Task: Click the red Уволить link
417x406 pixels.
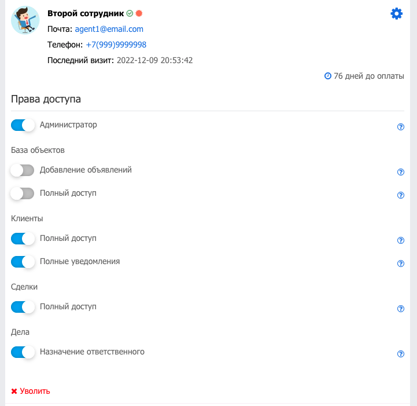Action: pyautogui.click(x=31, y=391)
